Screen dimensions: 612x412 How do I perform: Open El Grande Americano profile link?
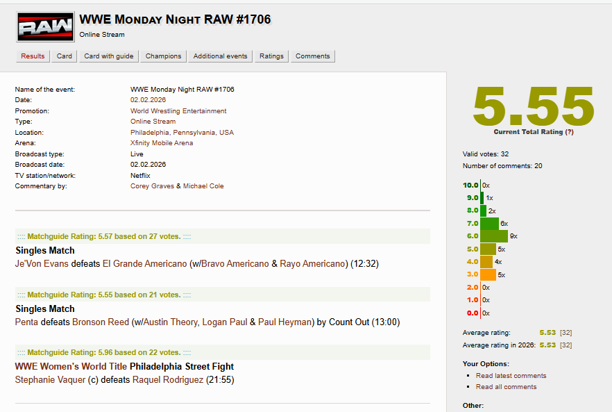[145, 264]
